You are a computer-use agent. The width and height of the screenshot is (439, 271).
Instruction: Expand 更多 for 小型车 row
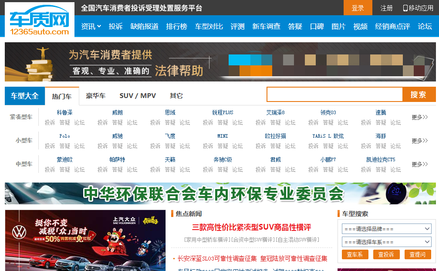coord(420,141)
